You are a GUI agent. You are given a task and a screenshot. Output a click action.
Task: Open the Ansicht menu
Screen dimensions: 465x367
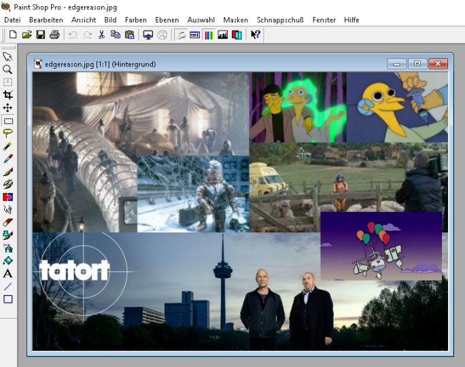[84, 20]
